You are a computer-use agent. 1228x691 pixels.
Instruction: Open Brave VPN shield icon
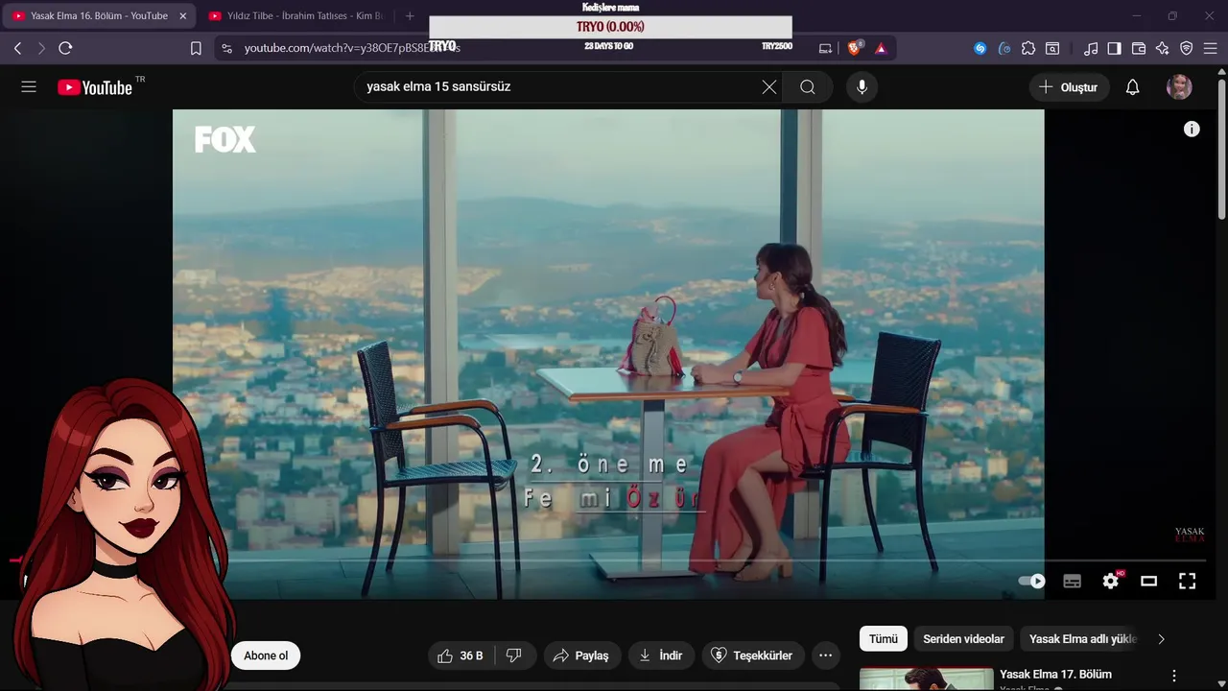(1187, 48)
